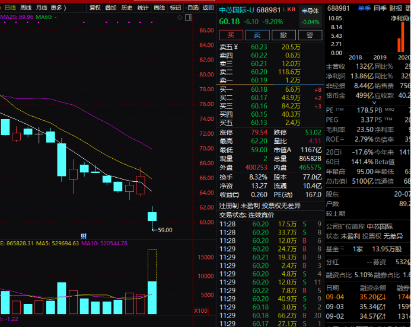Viewport: 411px width, 327px height.
Task: Click the K indicator next to stock code
Action: click(x=289, y=9)
